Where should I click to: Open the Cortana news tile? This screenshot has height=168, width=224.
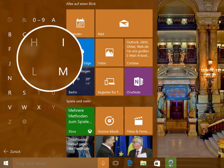point(138,52)
